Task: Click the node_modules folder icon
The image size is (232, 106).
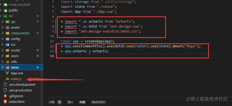Action: (x=6, y=5)
